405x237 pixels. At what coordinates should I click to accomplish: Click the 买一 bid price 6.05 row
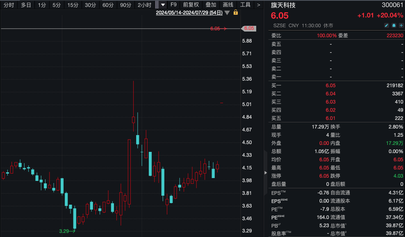click(x=330, y=86)
